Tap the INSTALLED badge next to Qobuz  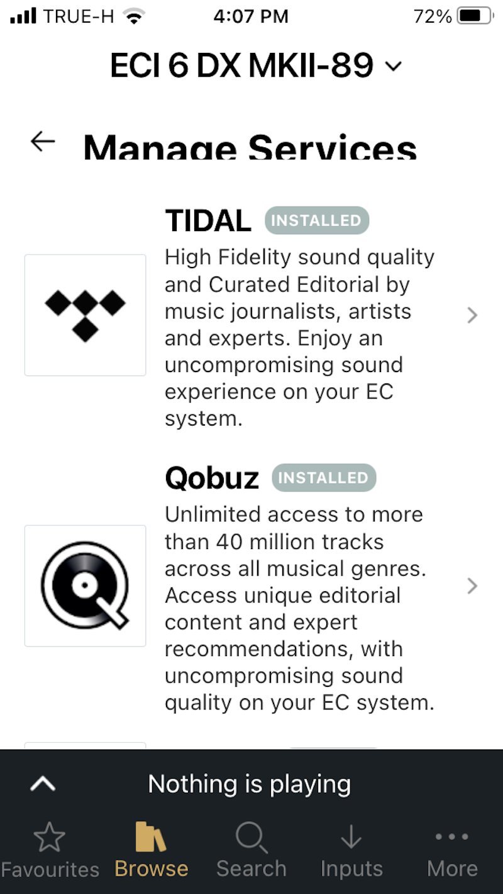[x=324, y=478]
